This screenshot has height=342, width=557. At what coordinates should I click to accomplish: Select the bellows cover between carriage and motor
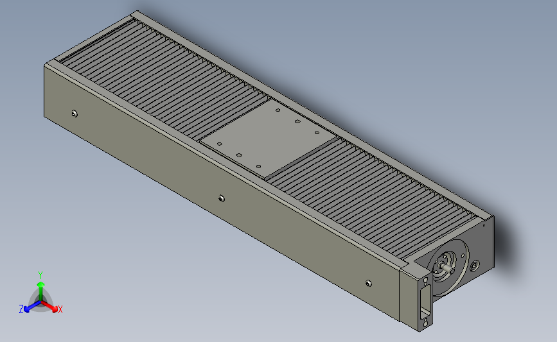371,197
